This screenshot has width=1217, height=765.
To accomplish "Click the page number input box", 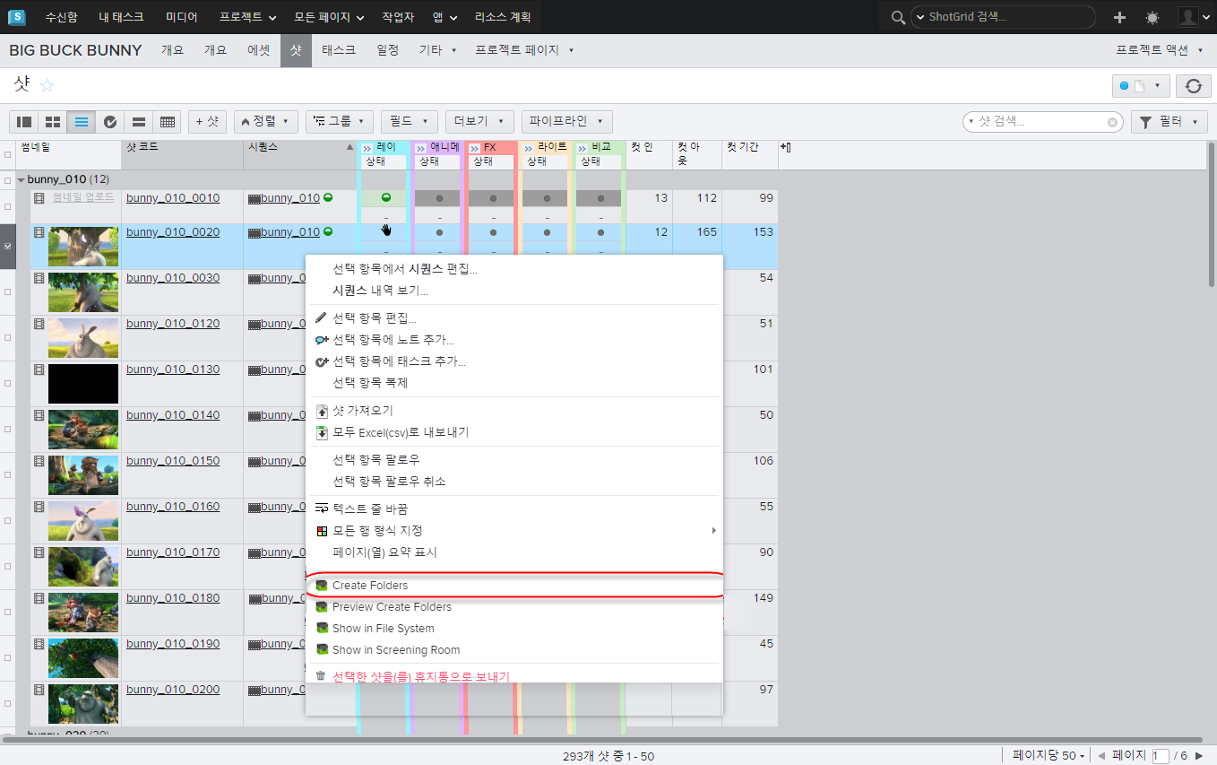I will (1161, 756).
